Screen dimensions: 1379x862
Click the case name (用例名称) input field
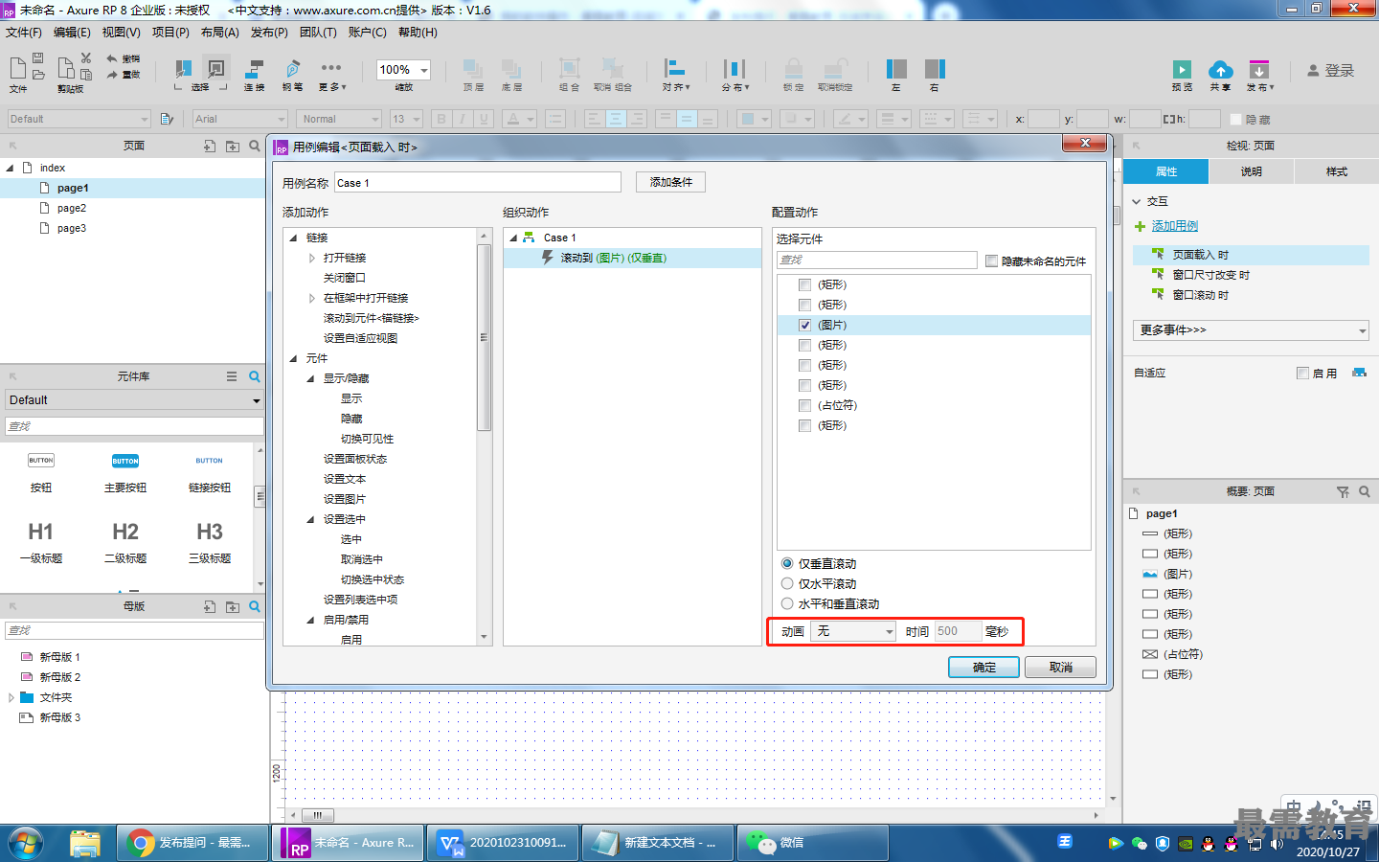point(477,183)
